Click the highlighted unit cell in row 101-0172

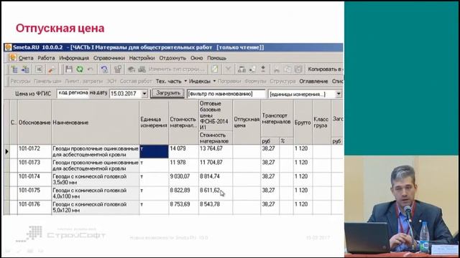point(154,151)
